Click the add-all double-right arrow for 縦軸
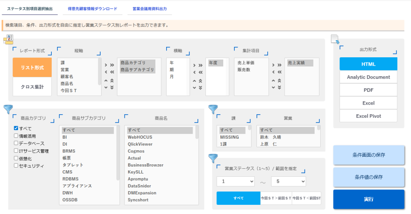Viewport: 411px width, 214px height. [112, 65]
